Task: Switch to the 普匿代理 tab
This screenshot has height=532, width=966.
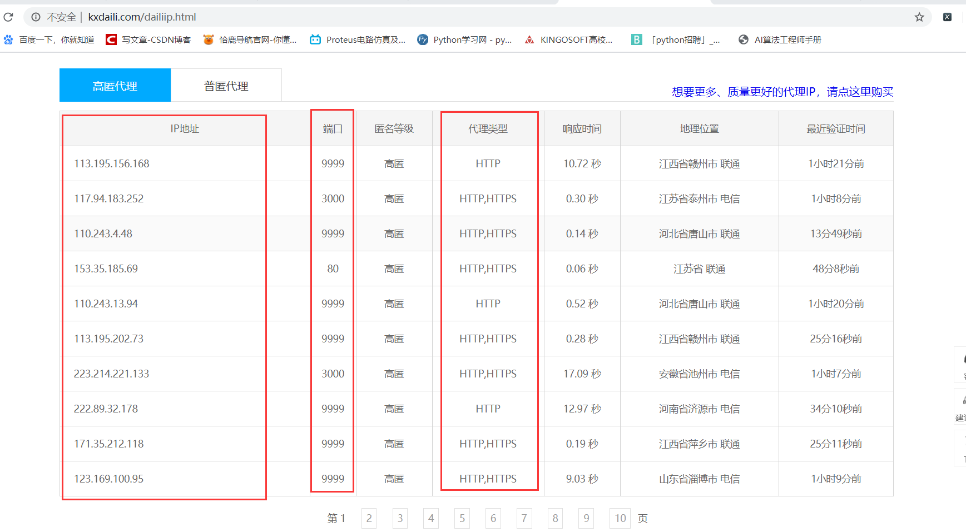Action: point(226,85)
